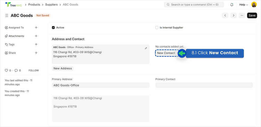
Task: Open notifications bell icon
Action: tap(232, 5)
